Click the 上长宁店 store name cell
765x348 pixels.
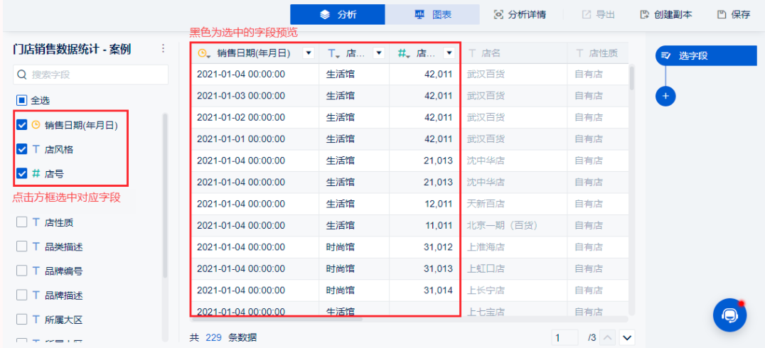pyautogui.click(x=513, y=290)
